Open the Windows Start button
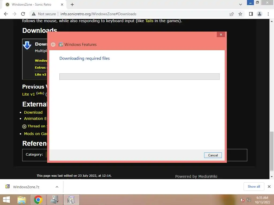Image resolution: width=274 pixels, height=205 pixels. click(6, 200)
